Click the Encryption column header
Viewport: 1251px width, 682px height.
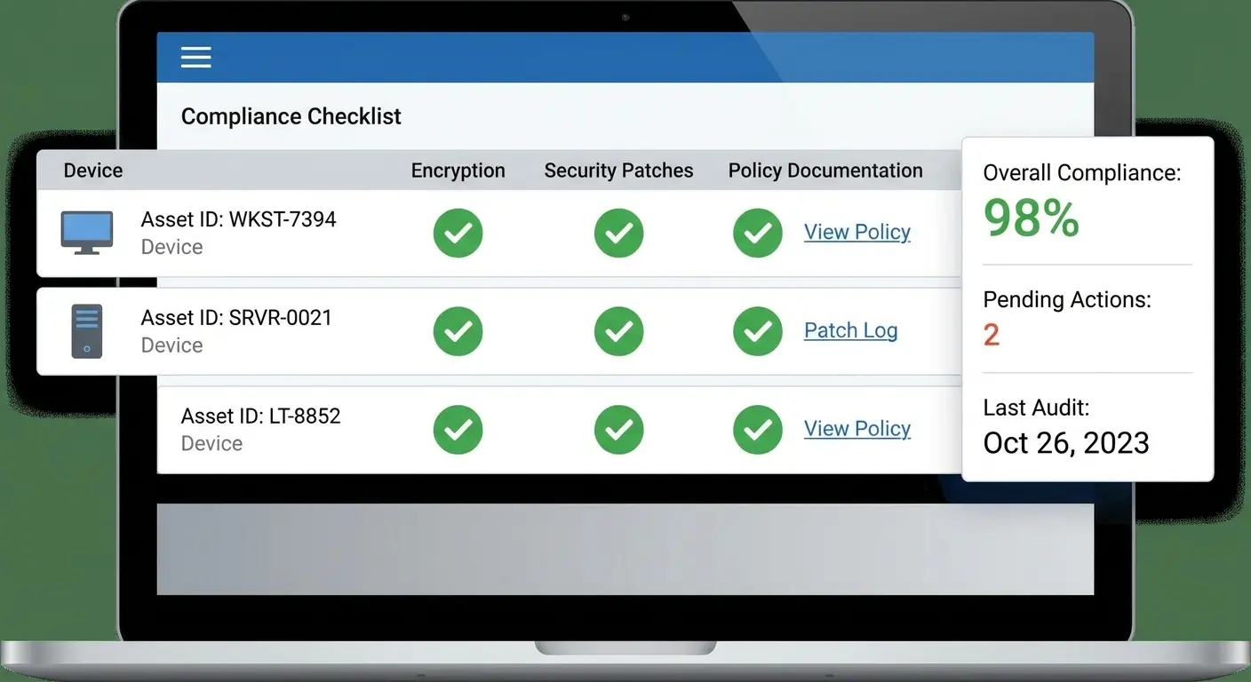(x=458, y=170)
